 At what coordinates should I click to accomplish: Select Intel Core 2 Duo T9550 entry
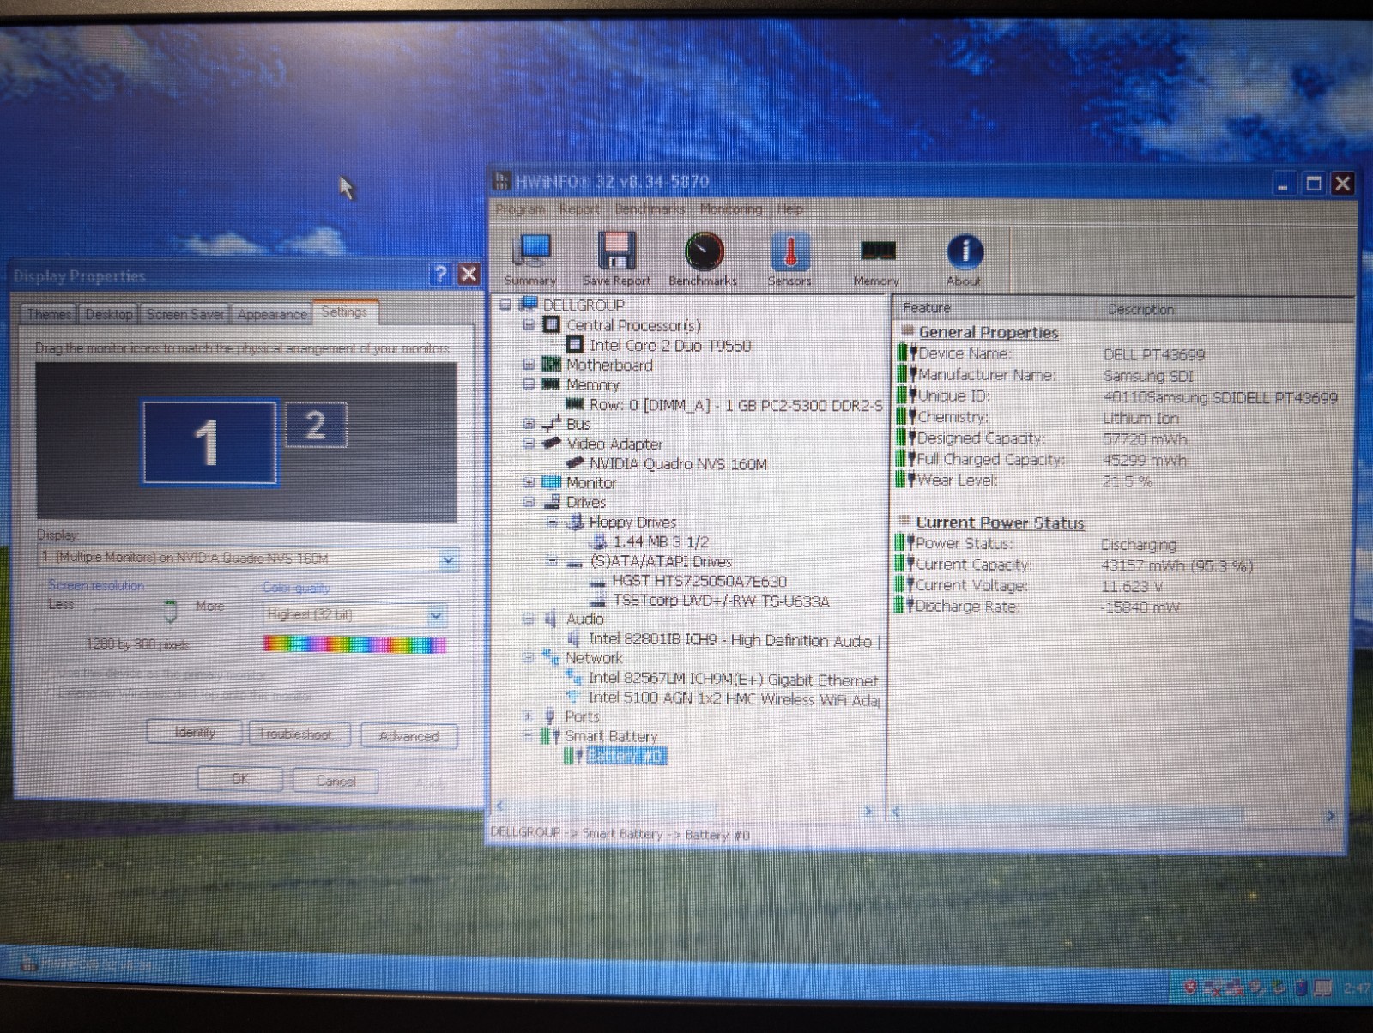click(x=669, y=346)
